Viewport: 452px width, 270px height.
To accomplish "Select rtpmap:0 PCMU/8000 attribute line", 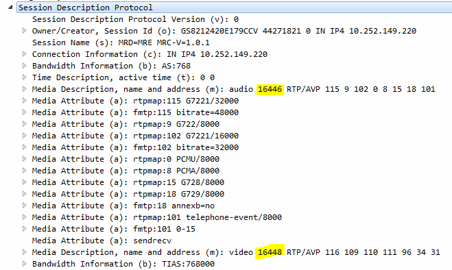I will point(126,159).
